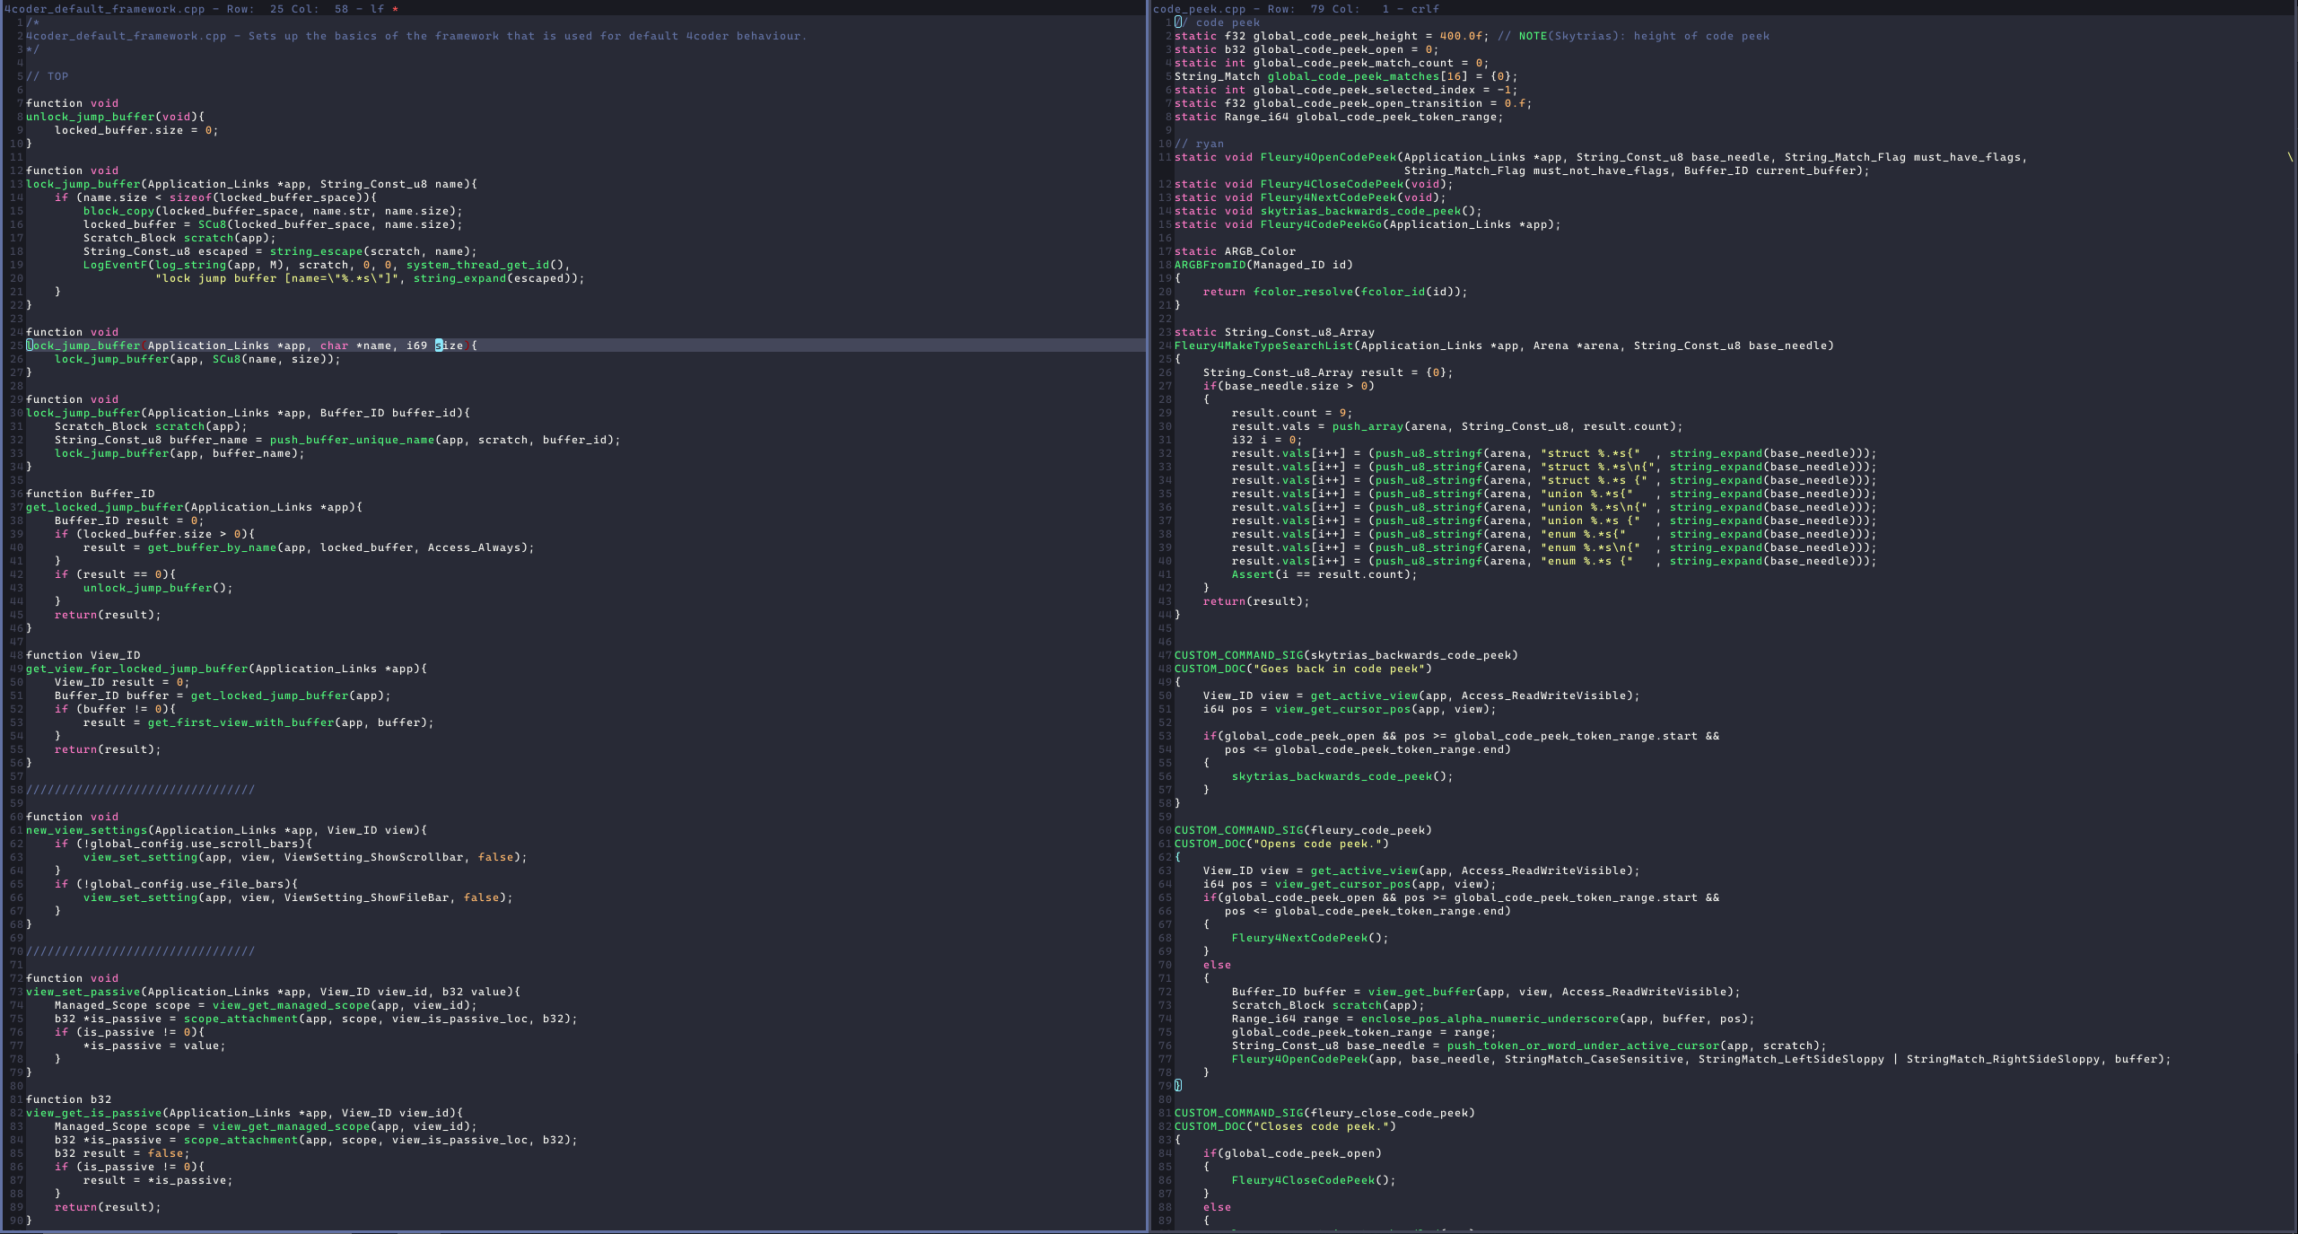
Task: Click 'enclose_pos_alpha_numeric_underscore' call
Action: pos(1490,1019)
